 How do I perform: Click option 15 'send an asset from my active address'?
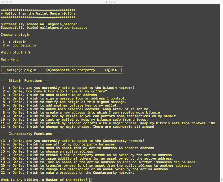[78, 148]
